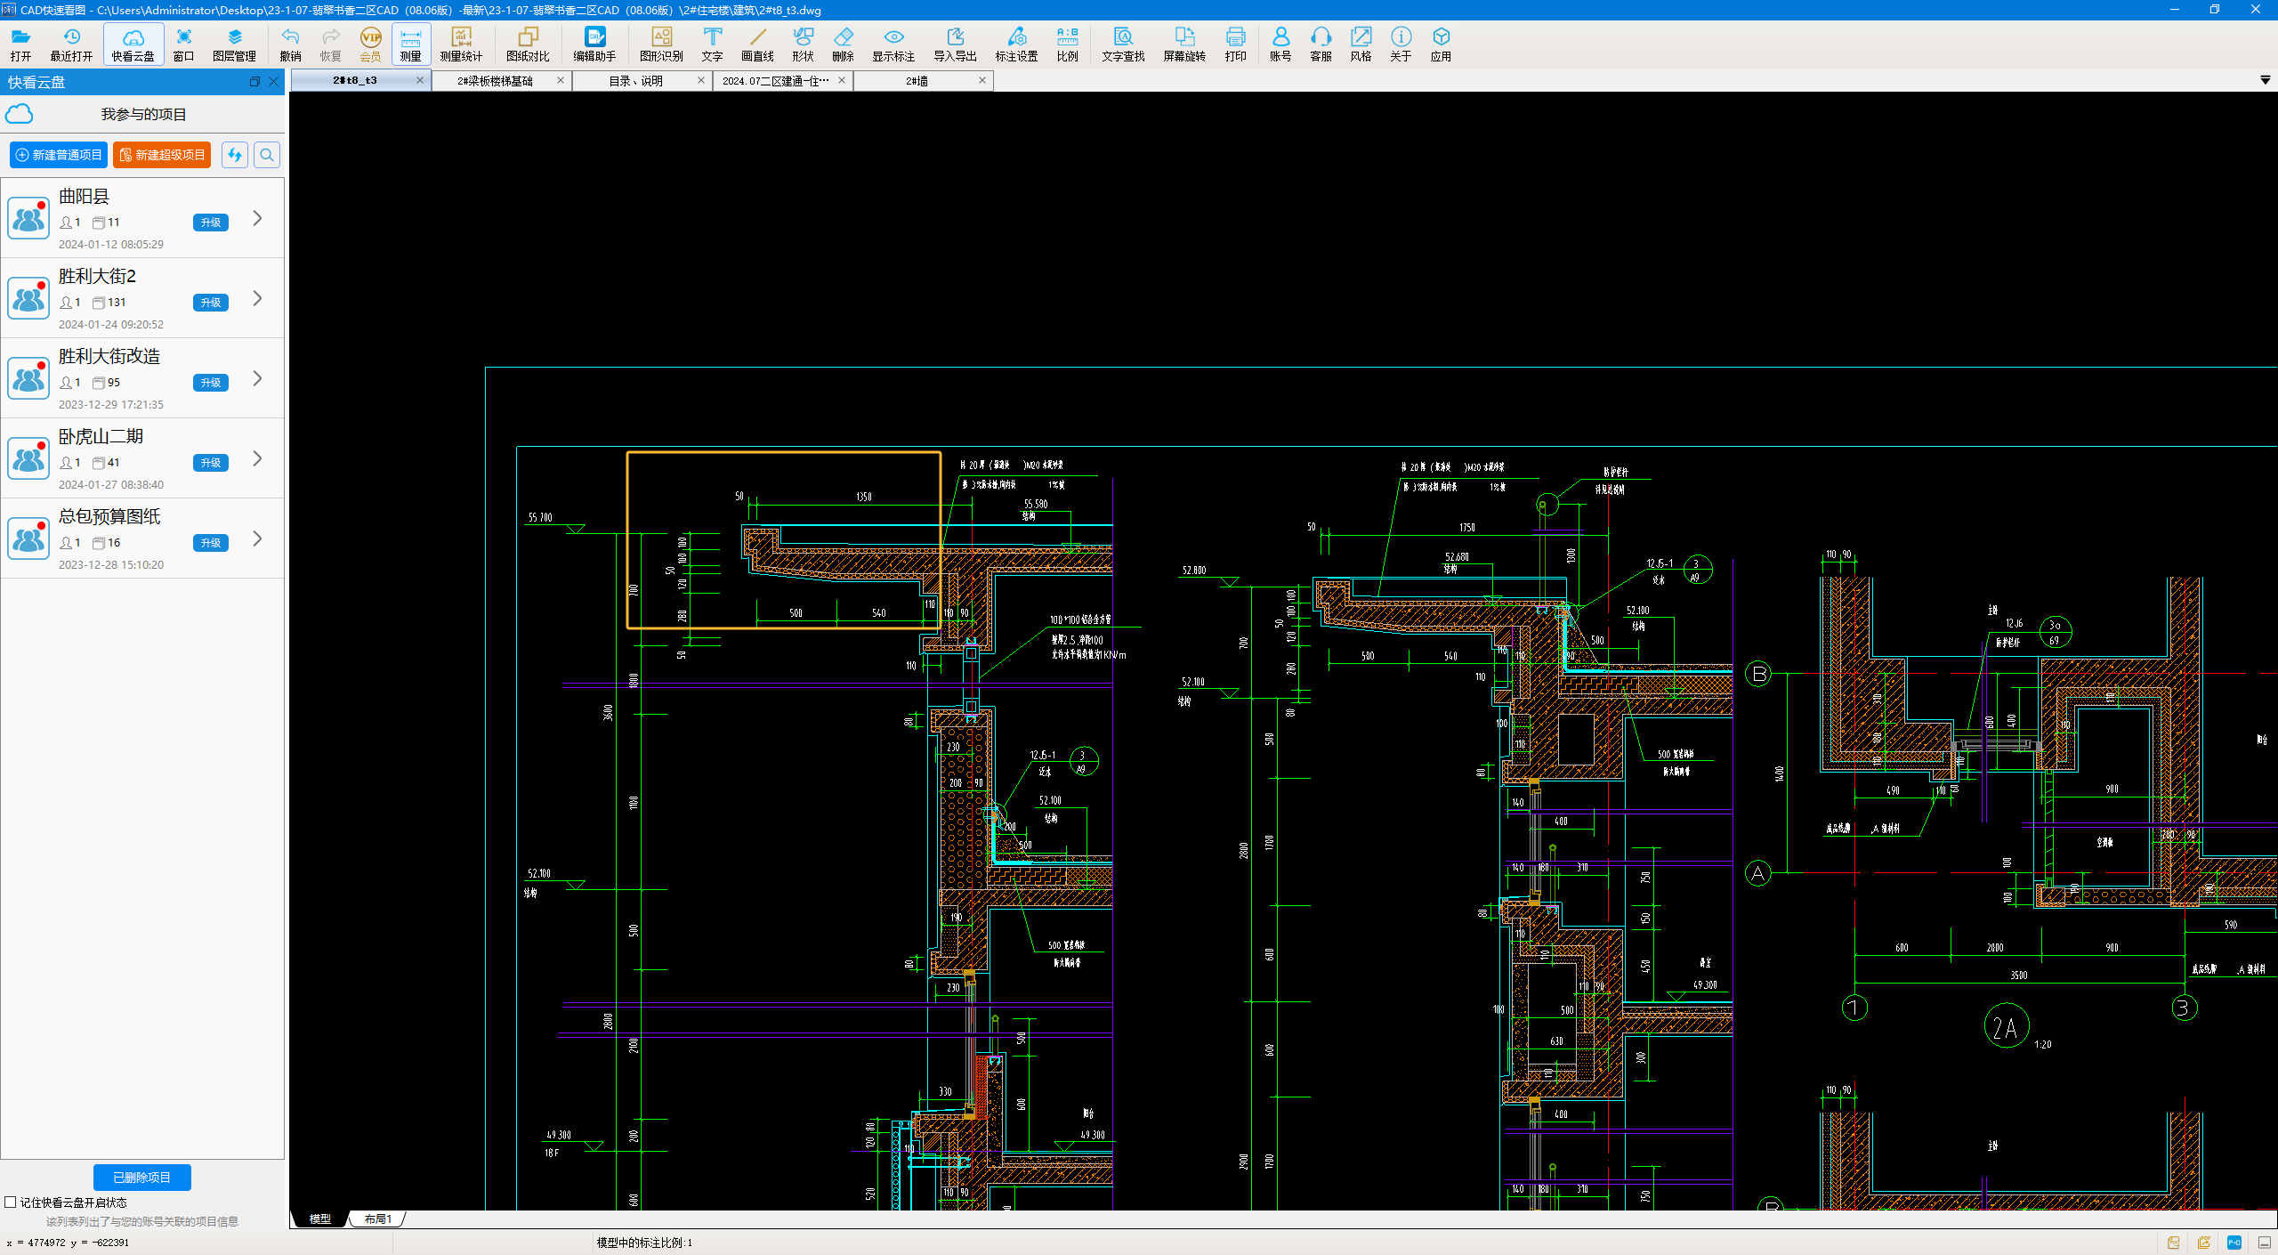
Task: Click the blue status bar icon
Action: 2234,1243
